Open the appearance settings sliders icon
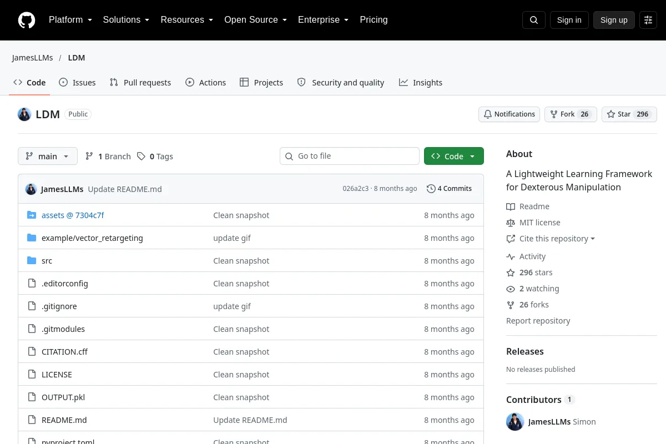 coord(648,20)
